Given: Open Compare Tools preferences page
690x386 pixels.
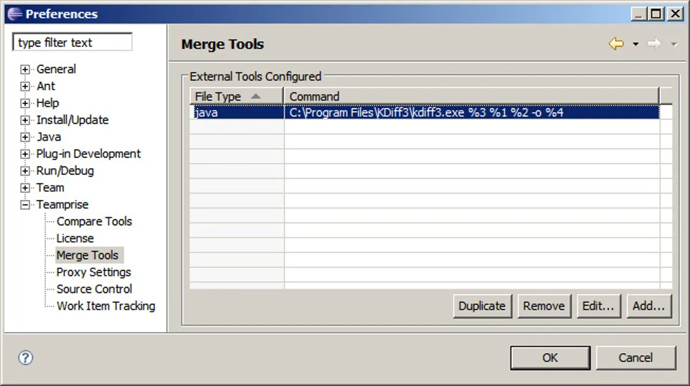Looking at the screenshot, I should (94, 221).
